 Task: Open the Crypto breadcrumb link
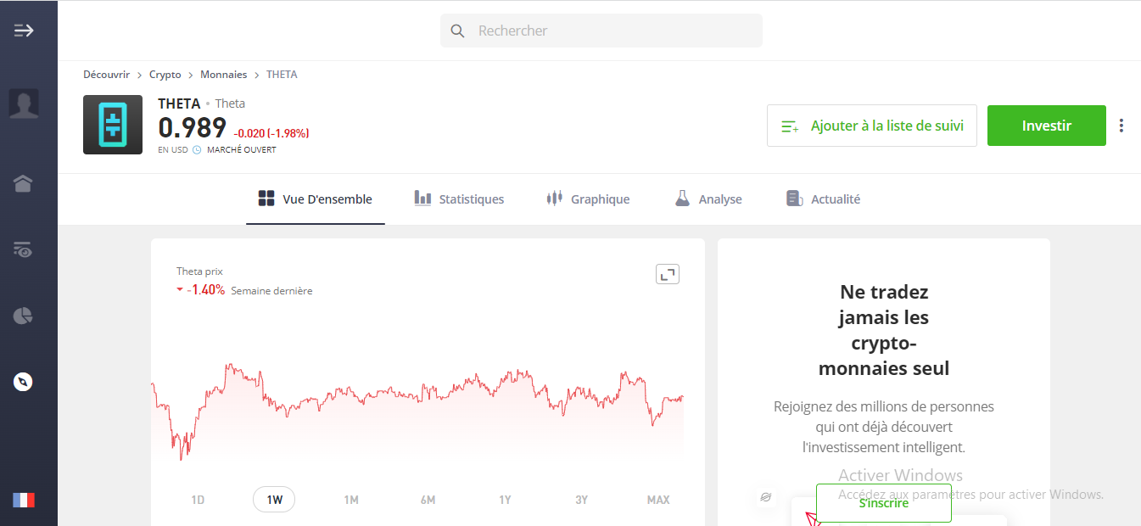(x=165, y=75)
